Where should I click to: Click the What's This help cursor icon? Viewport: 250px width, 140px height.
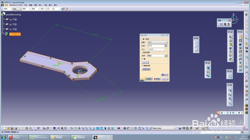click(x=38, y=128)
